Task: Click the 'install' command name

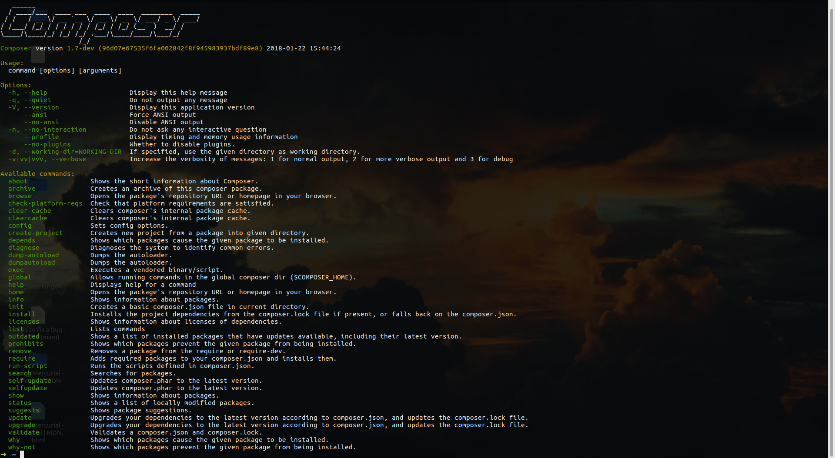Action: pos(22,314)
